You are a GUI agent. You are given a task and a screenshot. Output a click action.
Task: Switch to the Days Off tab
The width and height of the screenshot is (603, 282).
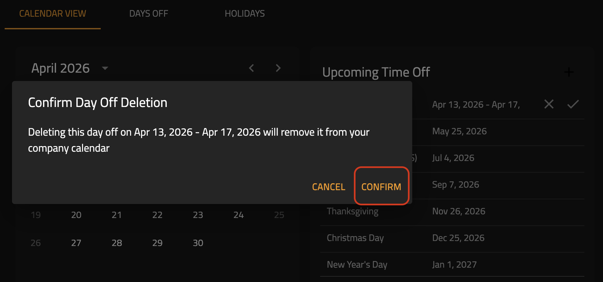[x=148, y=14]
